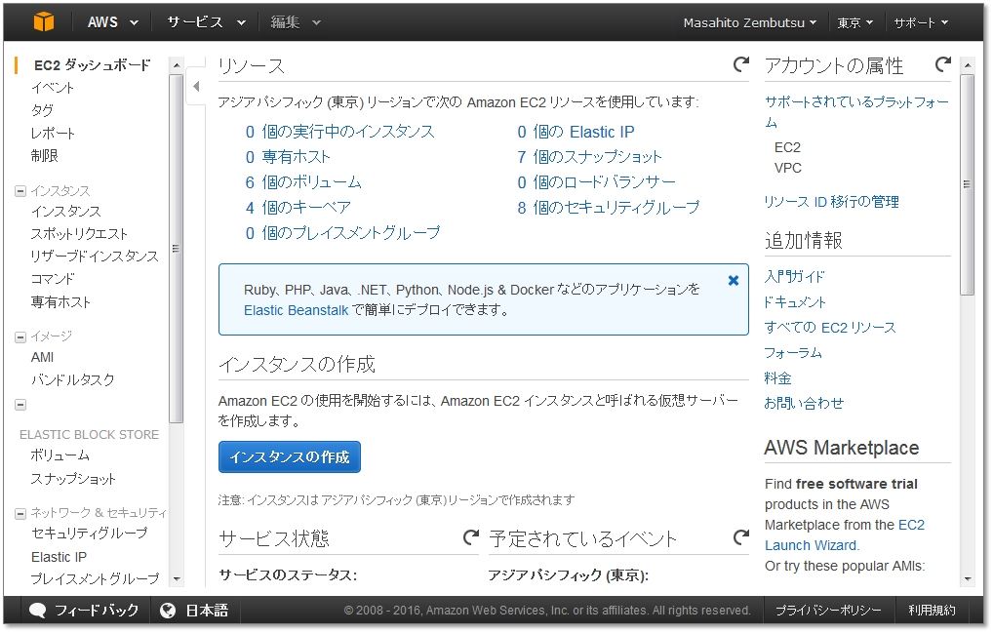Open 利用規約 in the footer
993x633 pixels.
[932, 611]
